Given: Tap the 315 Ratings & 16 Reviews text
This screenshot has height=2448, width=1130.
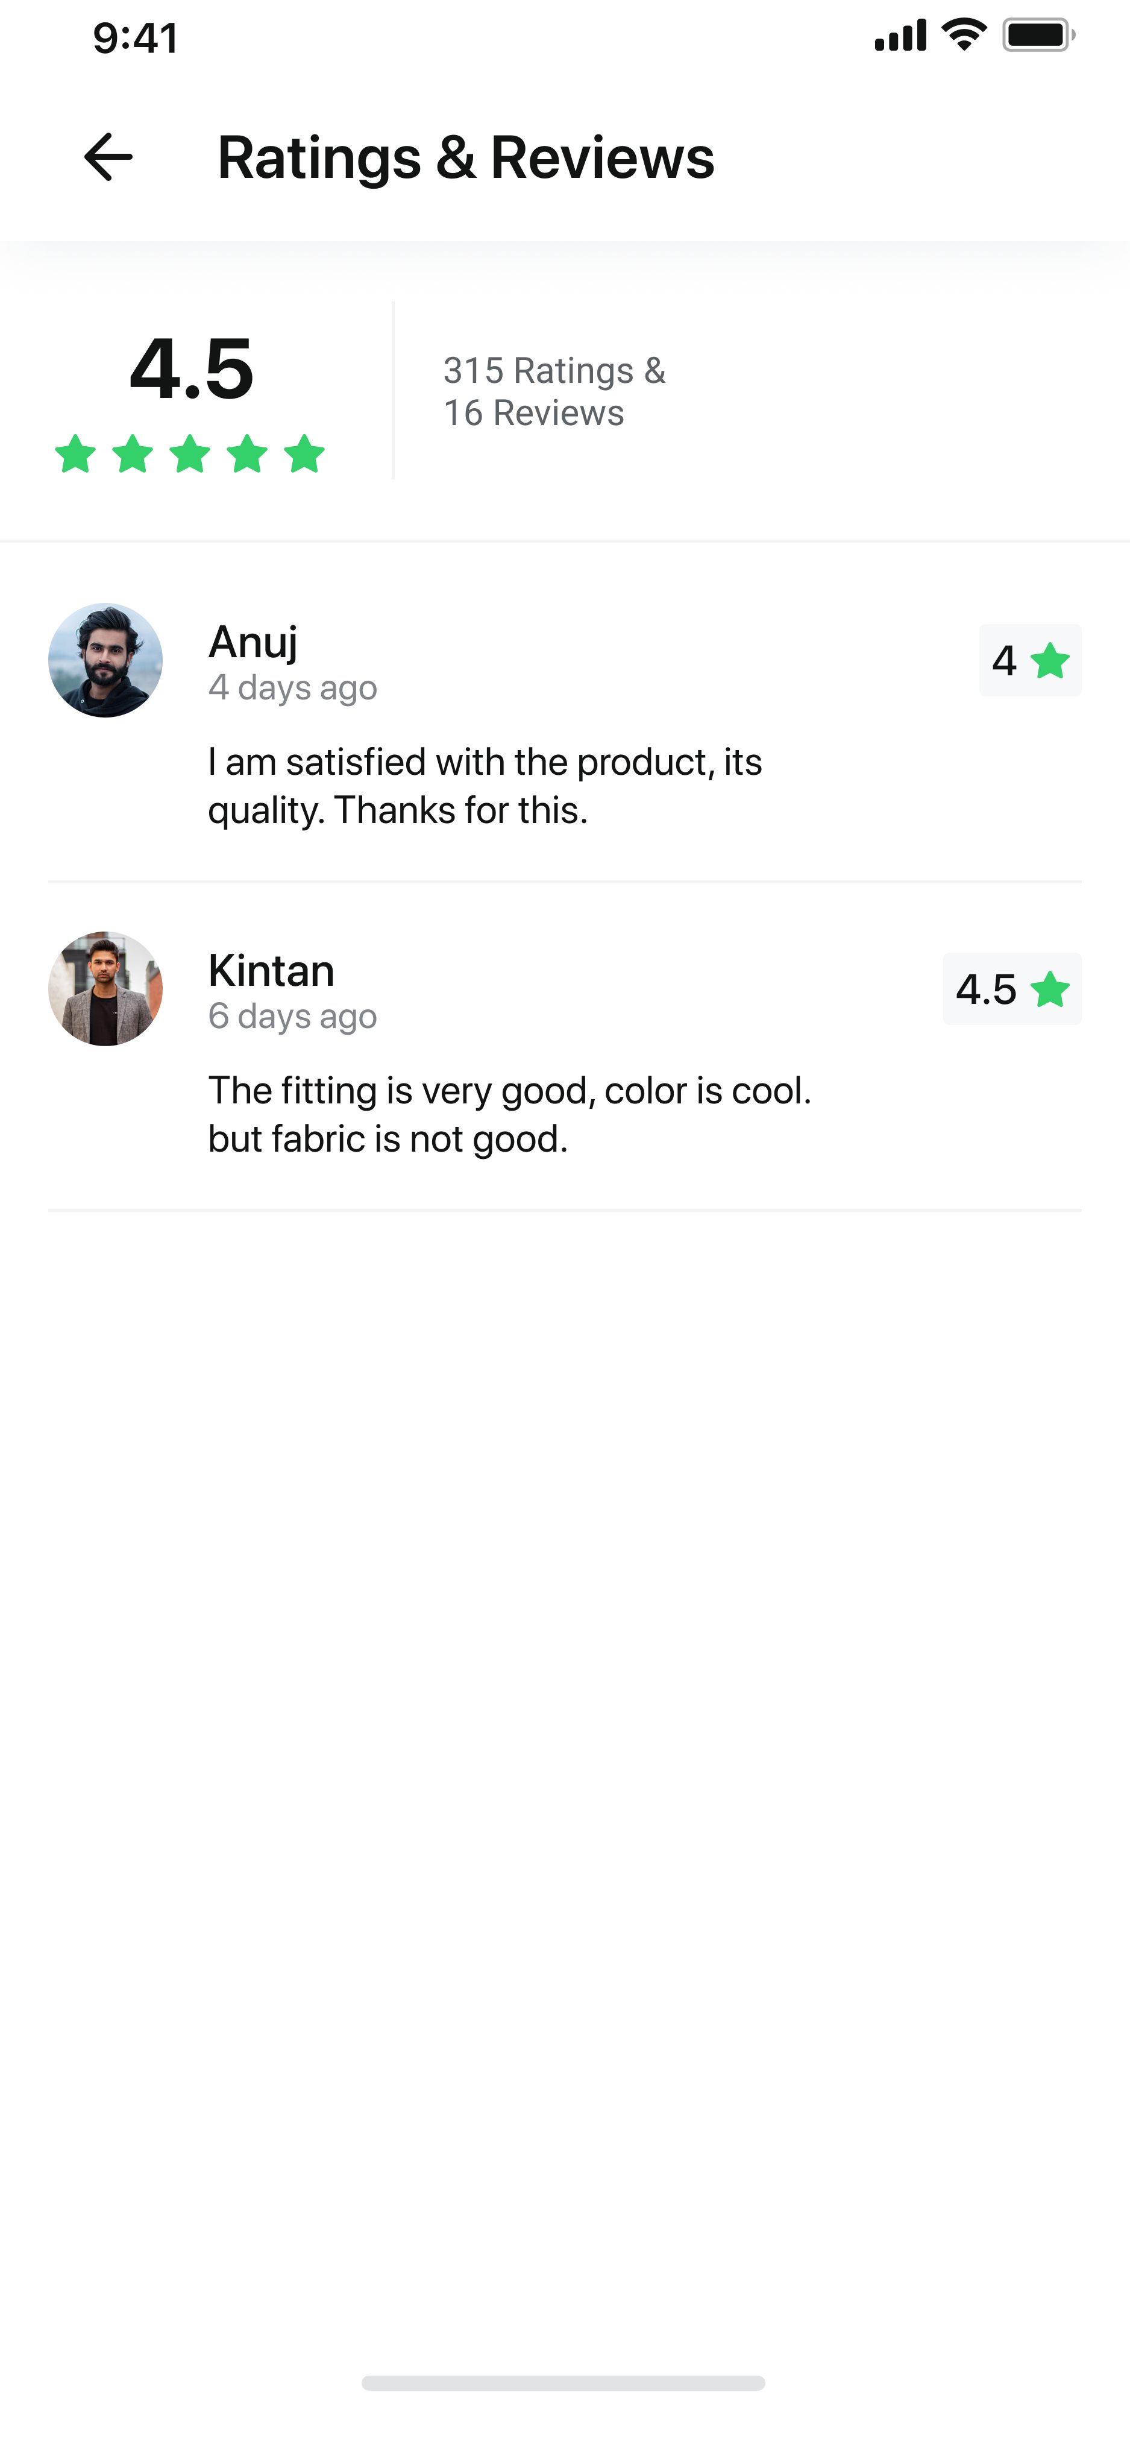Looking at the screenshot, I should coord(554,391).
